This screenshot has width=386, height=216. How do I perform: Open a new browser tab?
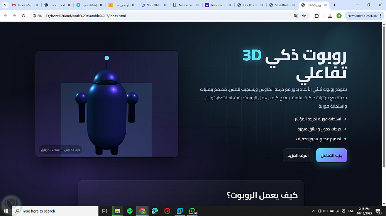334,5
